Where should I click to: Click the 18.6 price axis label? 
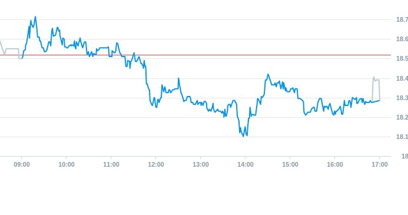coord(402,39)
